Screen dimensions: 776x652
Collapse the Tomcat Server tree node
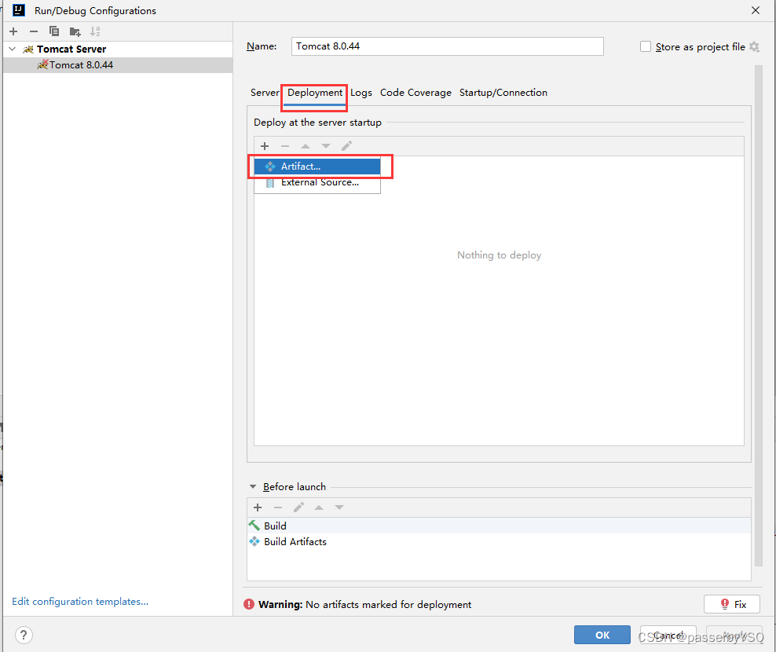[13, 49]
